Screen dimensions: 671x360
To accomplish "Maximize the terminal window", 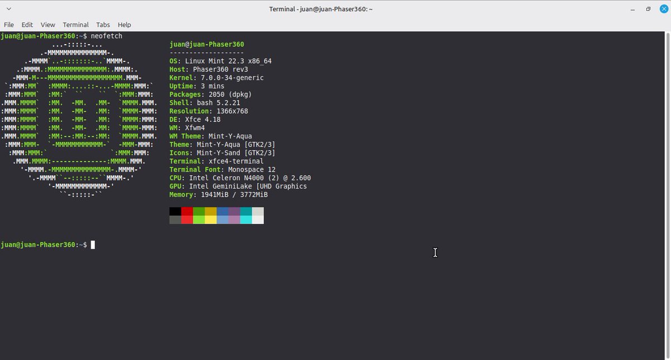I will (x=648, y=9).
